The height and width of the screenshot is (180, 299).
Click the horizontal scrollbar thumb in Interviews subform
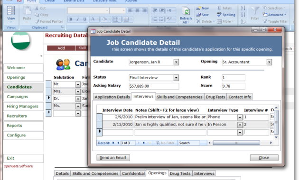coord(236,143)
